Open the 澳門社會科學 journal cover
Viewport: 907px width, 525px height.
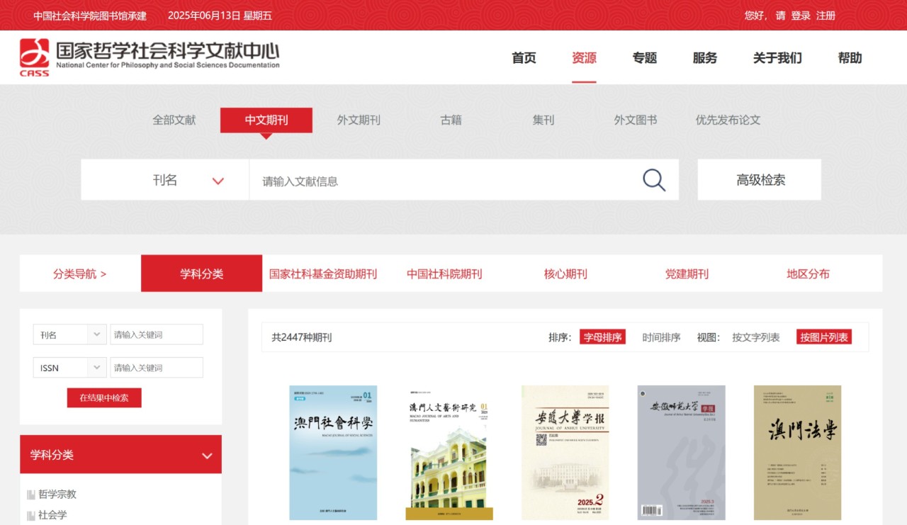tap(333, 453)
